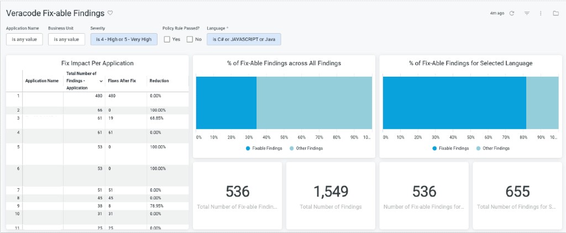Toggle Fixable Findings legend in Selected Language chart
This screenshot has width=566, height=233.
450,148
